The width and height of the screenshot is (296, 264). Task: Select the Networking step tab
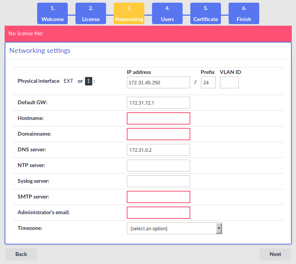129,14
